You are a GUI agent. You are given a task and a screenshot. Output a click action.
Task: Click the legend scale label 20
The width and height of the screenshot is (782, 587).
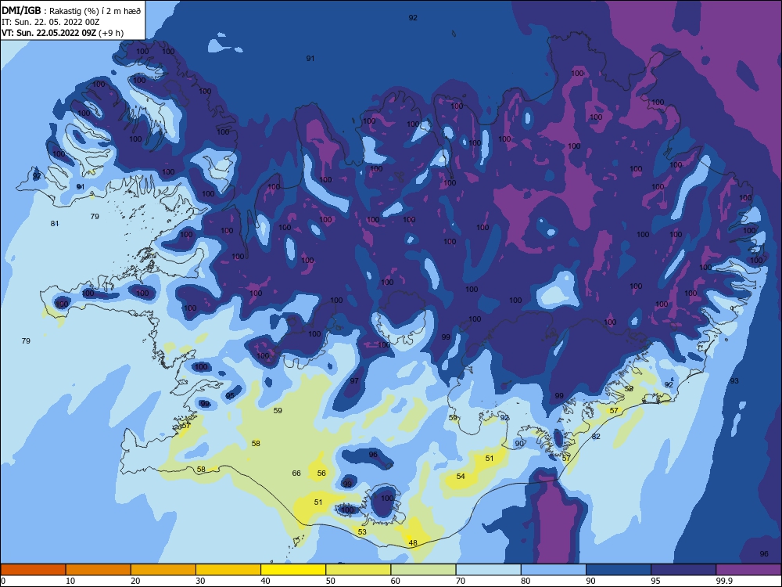pos(135,581)
